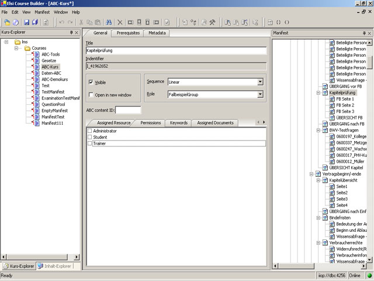Click the Title input field
This screenshot has height=281, width=374.
click(176, 50)
